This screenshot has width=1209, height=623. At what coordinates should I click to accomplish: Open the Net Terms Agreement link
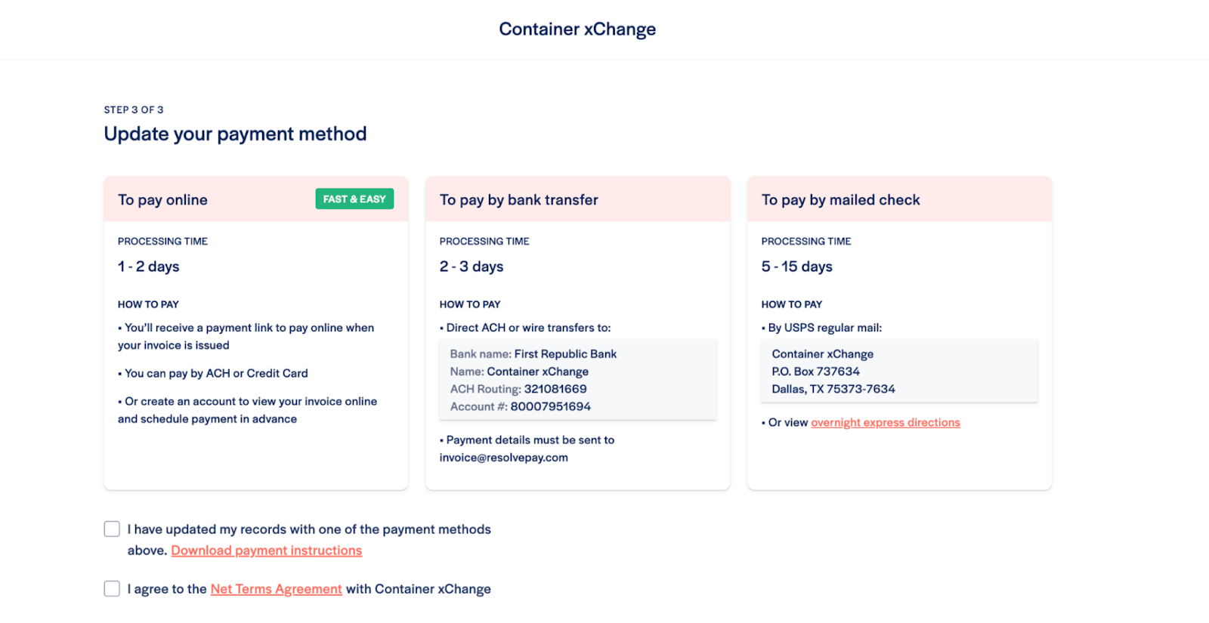click(x=277, y=589)
